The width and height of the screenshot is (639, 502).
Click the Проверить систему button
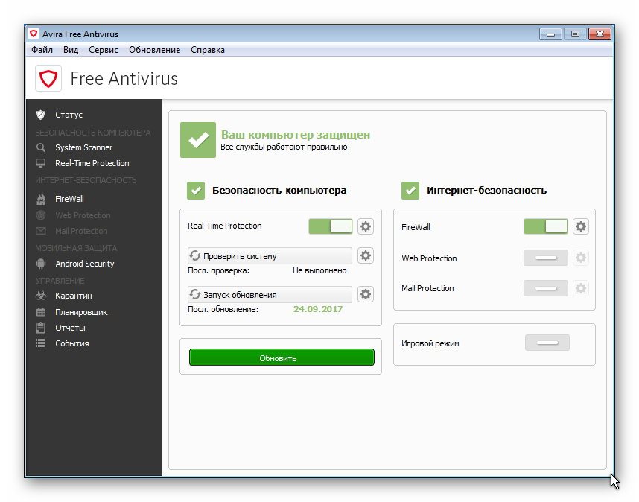[x=269, y=256]
